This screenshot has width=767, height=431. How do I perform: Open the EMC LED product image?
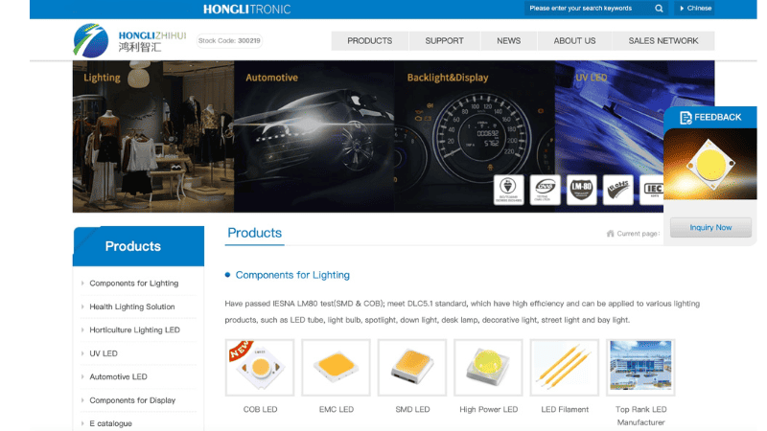tap(337, 368)
